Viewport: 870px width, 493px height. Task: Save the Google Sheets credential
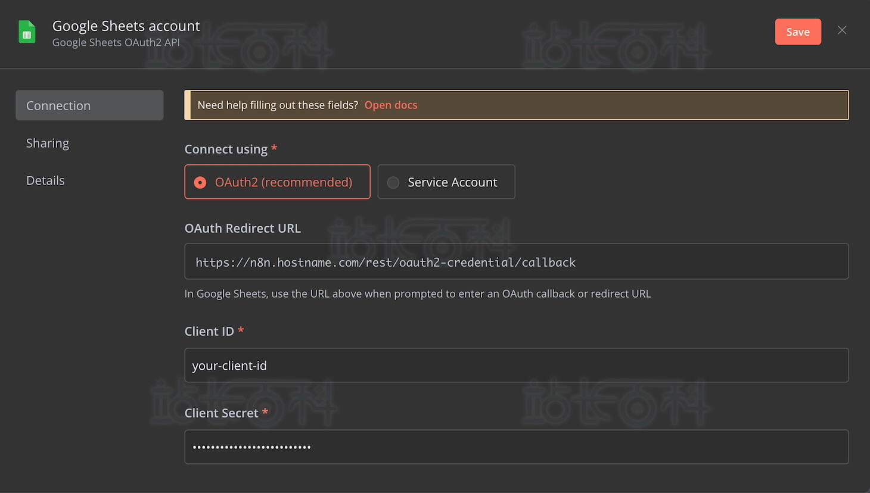pos(798,32)
